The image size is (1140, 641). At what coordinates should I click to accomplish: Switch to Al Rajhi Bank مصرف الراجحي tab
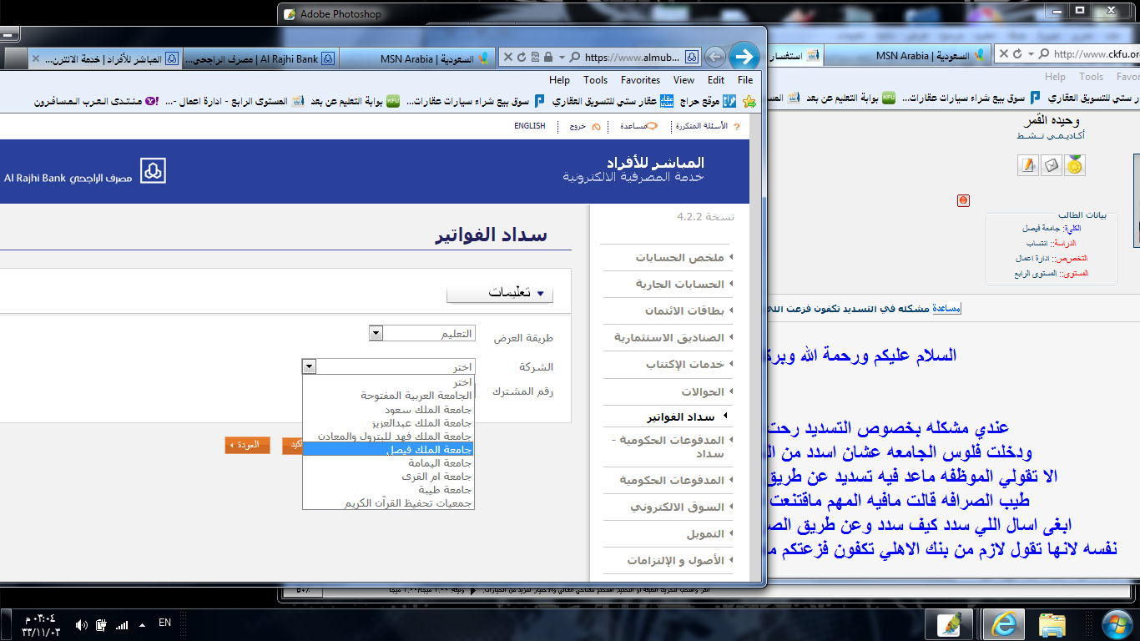coord(259,58)
